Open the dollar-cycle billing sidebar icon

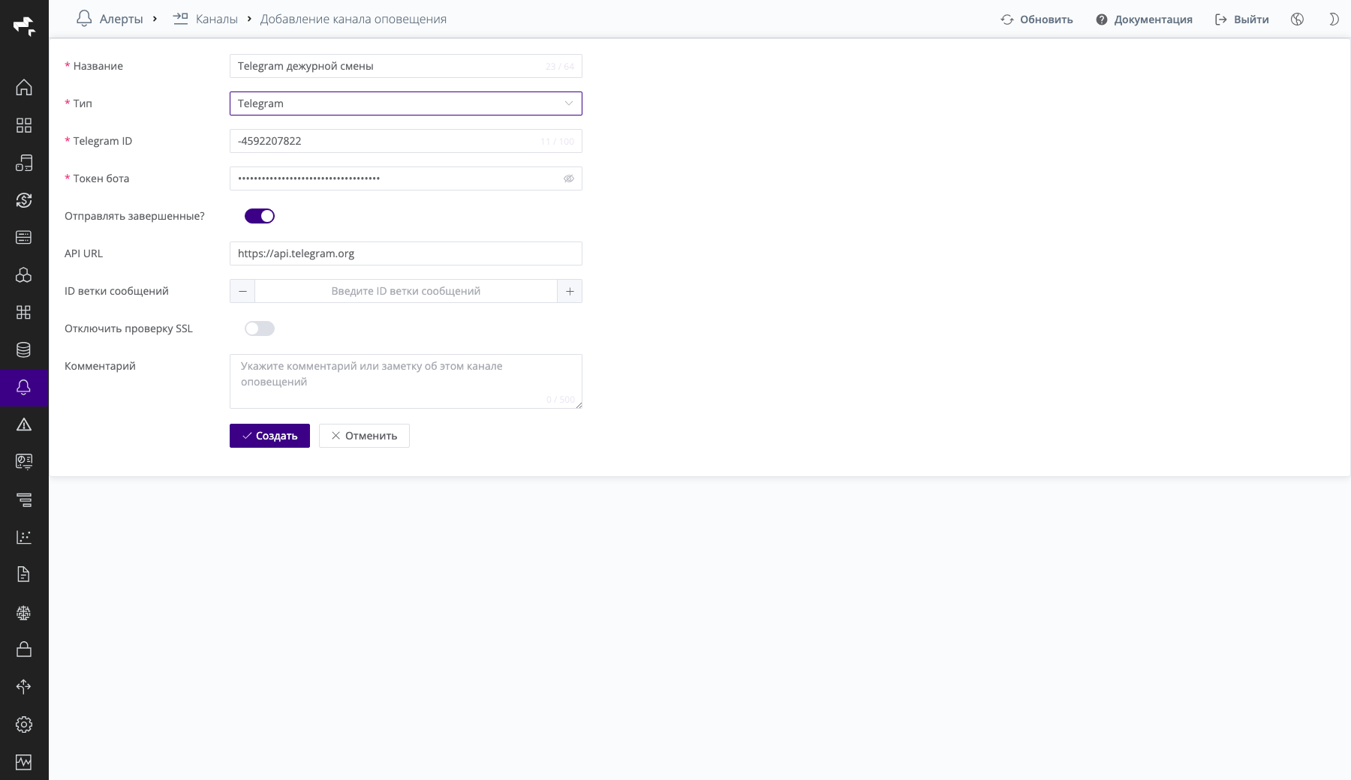tap(24, 200)
